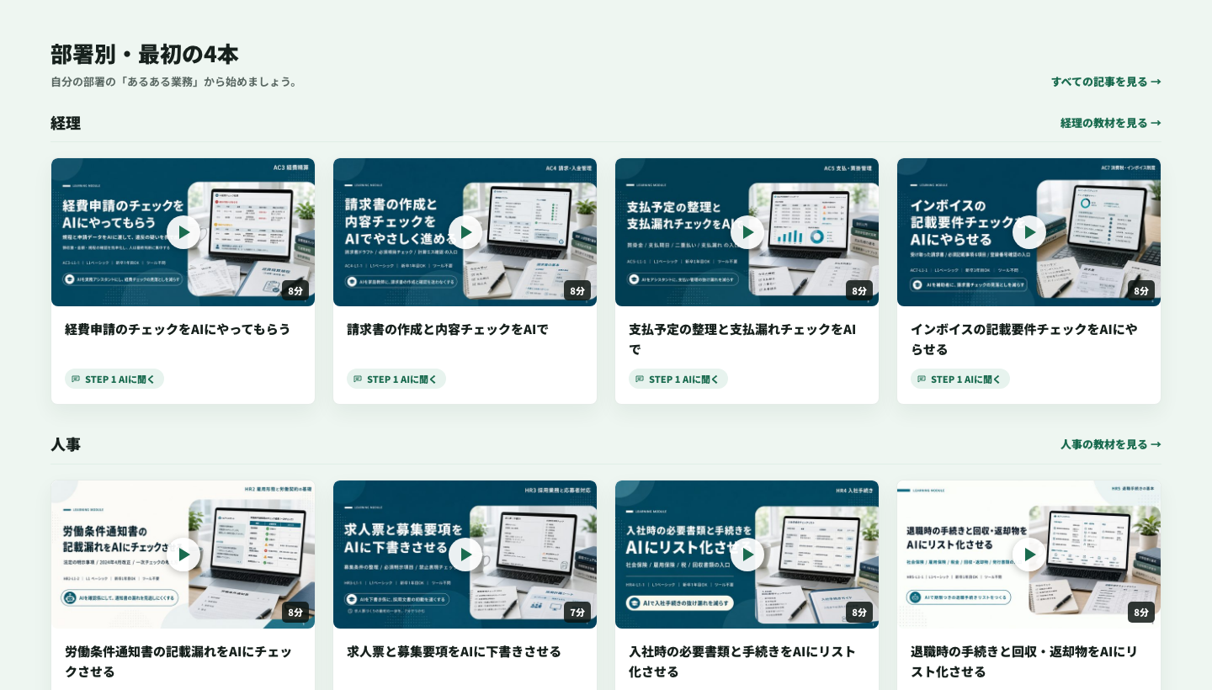The image size is (1212, 690).
Task: Open article title 労働条件通知書の記載漏れをAIにチェックさせる
Action: tap(178, 661)
